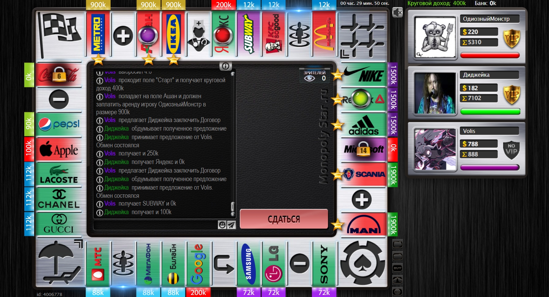Open the emoji smiley picker in chat
Image resolution: width=549 pixels, height=297 pixels.
click(222, 225)
